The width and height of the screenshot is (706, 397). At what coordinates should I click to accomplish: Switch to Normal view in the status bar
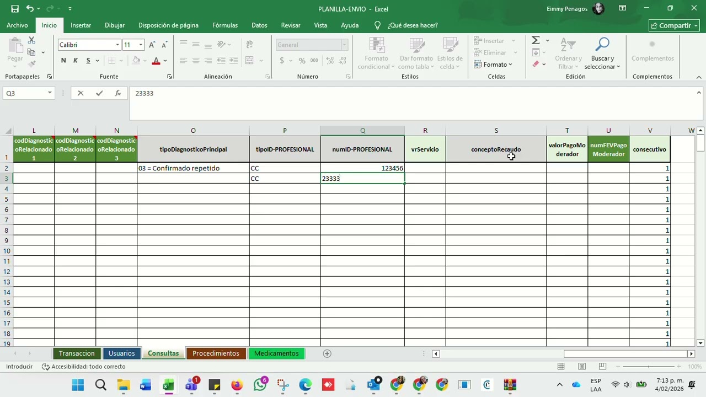(x=561, y=367)
